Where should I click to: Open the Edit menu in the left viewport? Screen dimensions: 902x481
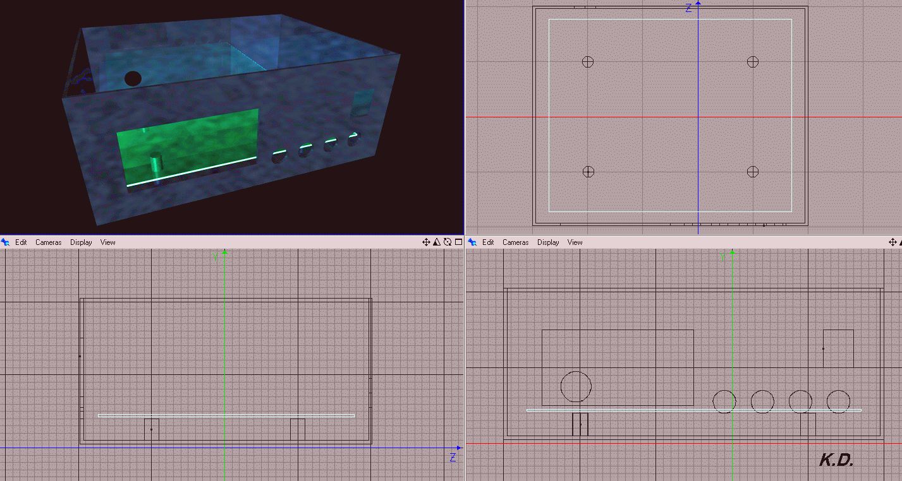click(x=21, y=242)
